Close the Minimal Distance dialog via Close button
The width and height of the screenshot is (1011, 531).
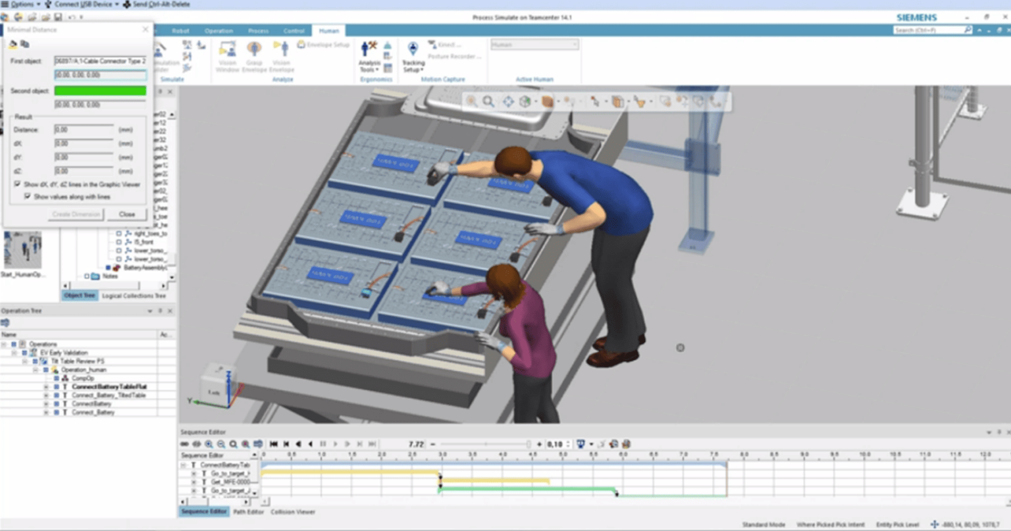pos(127,215)
